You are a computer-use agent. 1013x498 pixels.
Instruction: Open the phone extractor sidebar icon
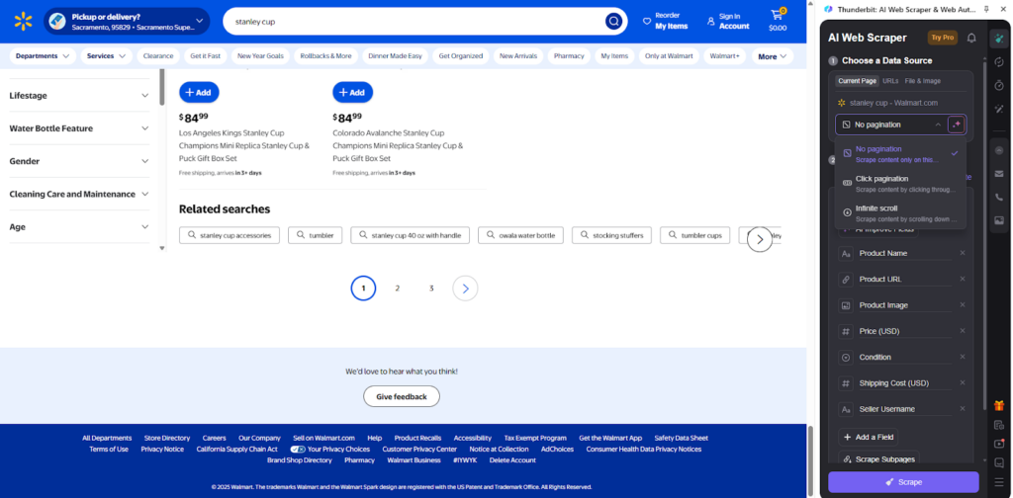[x=999, y=197]
